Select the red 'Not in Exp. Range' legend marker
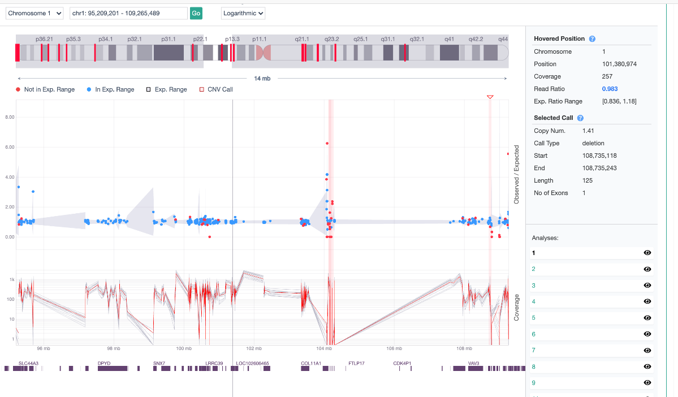This screenshot has width=678, height=397. click(x=18, y=89)
